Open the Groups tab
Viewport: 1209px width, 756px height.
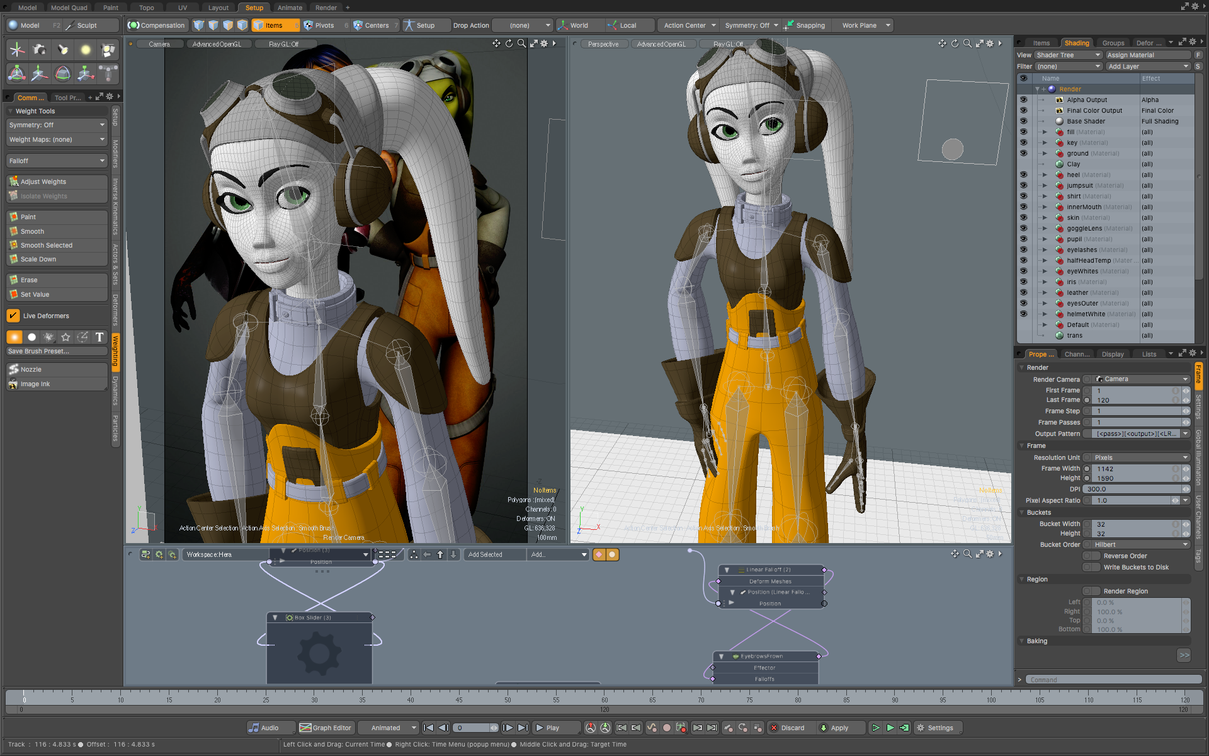click(1113, 43)
